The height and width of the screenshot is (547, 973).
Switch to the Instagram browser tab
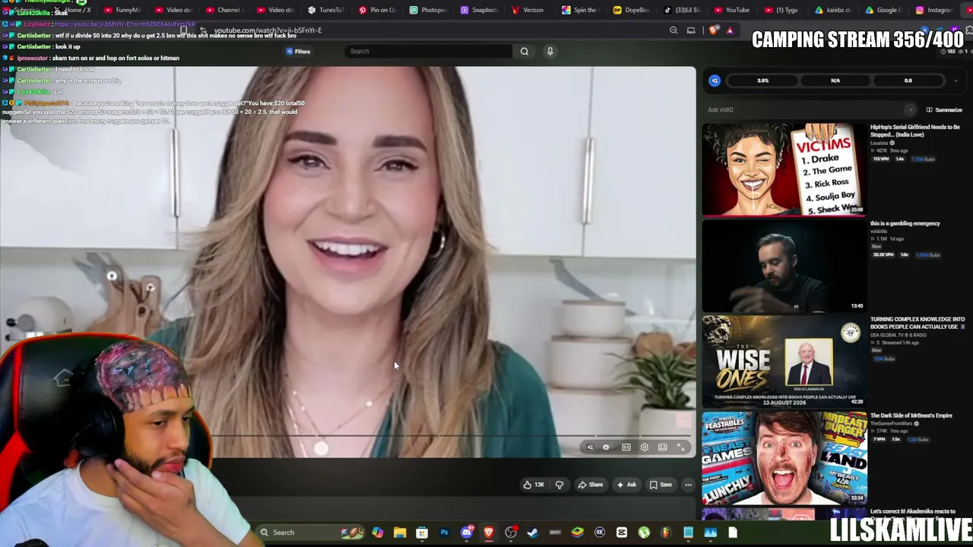click(x=934, y=10)
